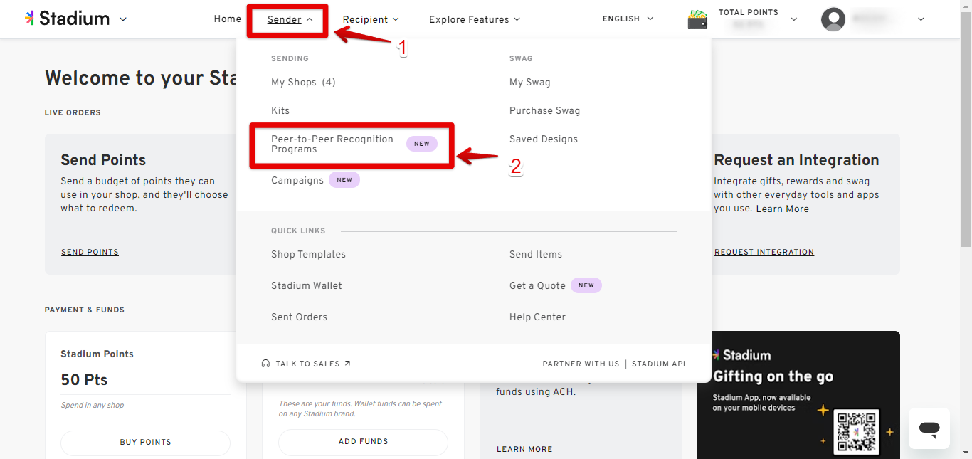The width and height of the screenshot is (972, 459).
Task: Expand the Total Points chevron
Action: click(795, 19)
